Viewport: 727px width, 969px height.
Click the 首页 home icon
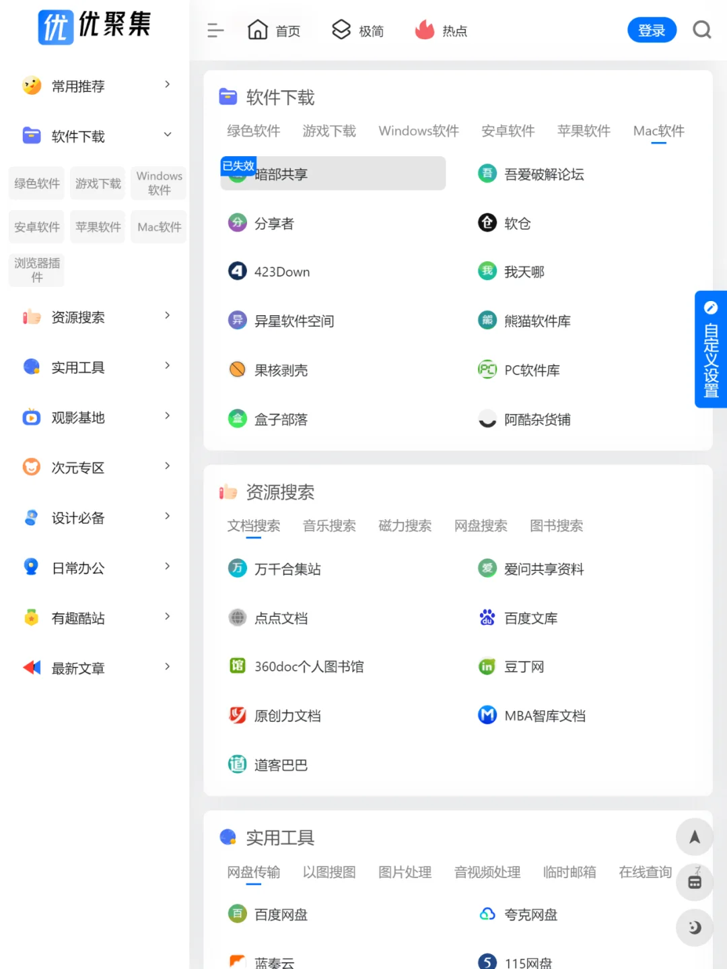[x=258, y=30]
